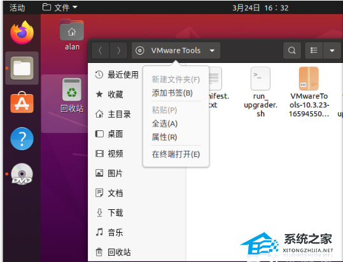The image size is (343, 262).
Task: Click 全选(A) in the popup menu
Action: click(x=164, y=123)
